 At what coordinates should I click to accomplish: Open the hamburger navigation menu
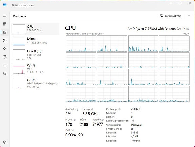(5, 16)
